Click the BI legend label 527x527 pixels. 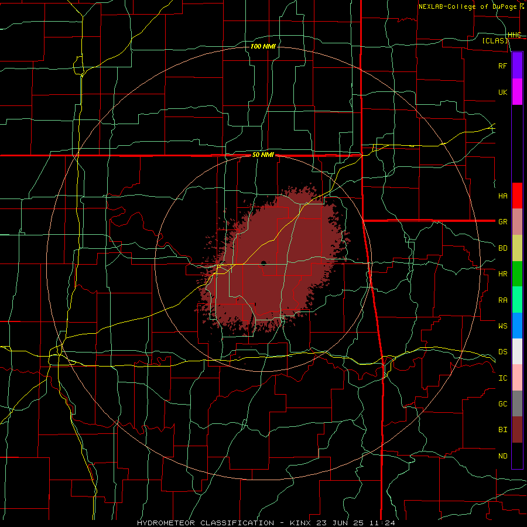point(502,430)
